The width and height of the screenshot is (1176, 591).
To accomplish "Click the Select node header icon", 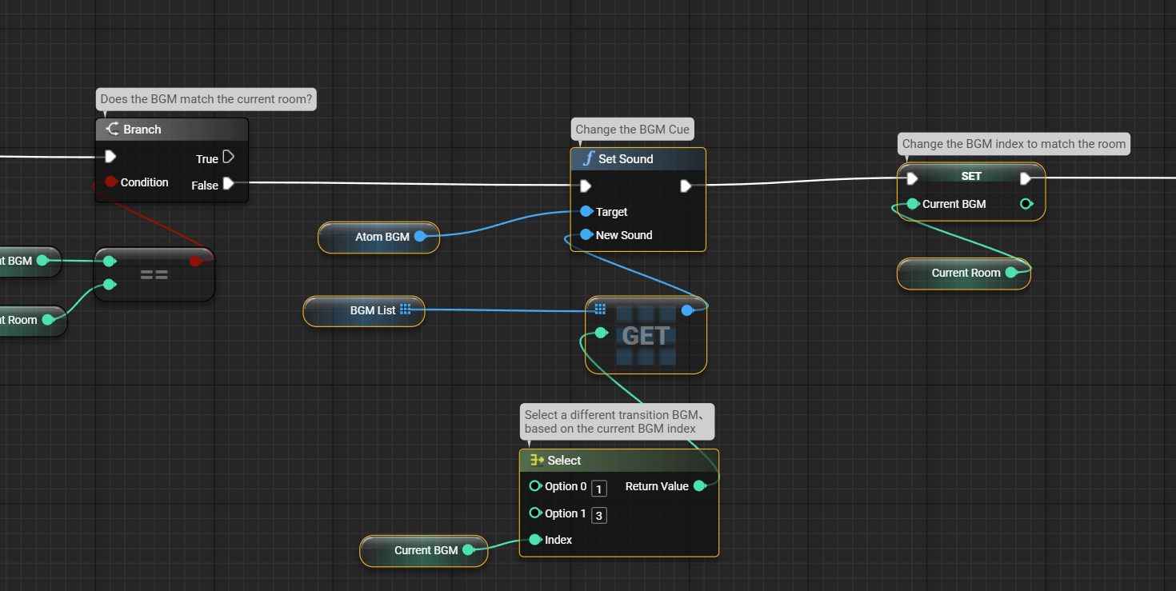I will 537,461.
